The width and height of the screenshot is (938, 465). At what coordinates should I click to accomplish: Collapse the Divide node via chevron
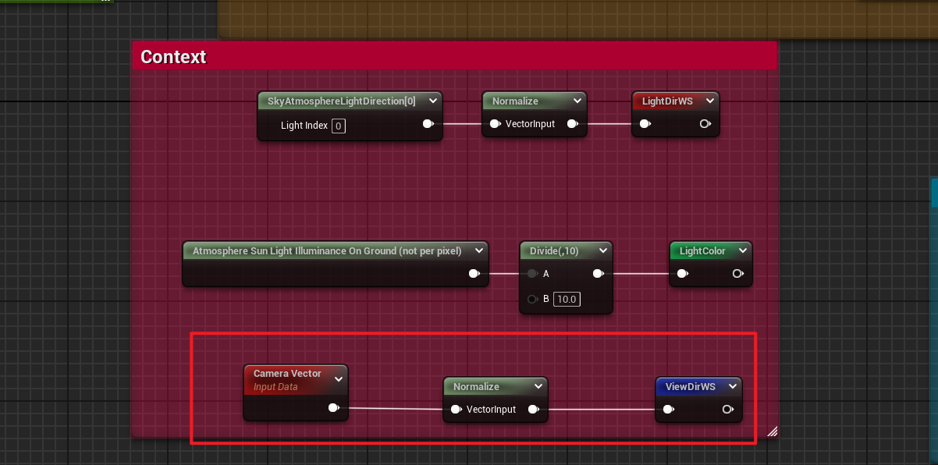pyautogui.click(x=602, y=251)
